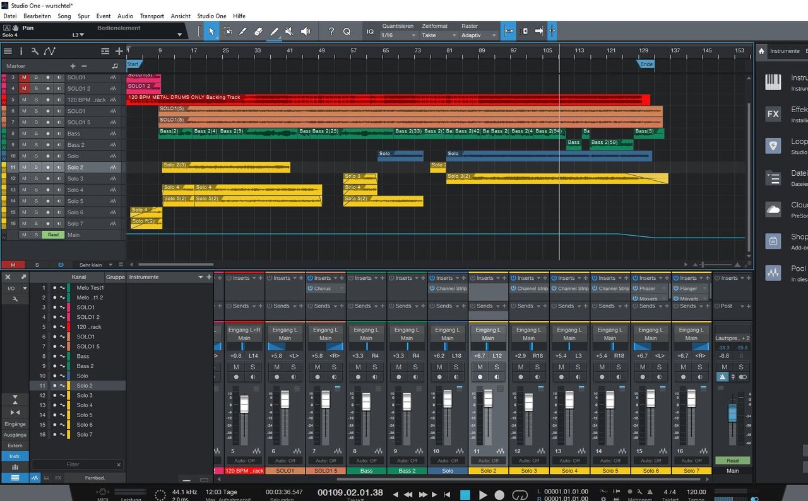This screenshot has width=808, height=501.
Task: Open the Raster Adaptiv dropdown
Action: point(478,35)
